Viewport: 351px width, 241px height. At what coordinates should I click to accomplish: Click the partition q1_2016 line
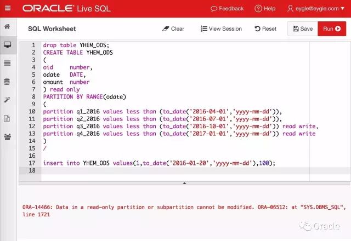162,111
